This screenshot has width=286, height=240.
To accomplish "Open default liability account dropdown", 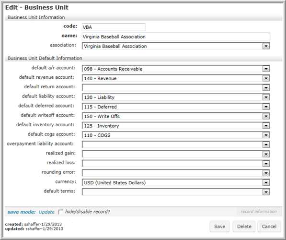I will pyautogui.click(x=266, y=97).
